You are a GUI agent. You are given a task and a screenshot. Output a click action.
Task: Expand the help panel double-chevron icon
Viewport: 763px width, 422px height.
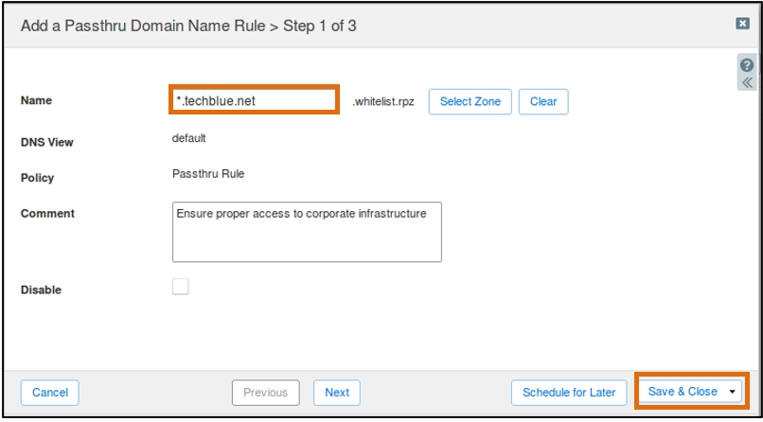pyautogui.click(x=747, y=82)
